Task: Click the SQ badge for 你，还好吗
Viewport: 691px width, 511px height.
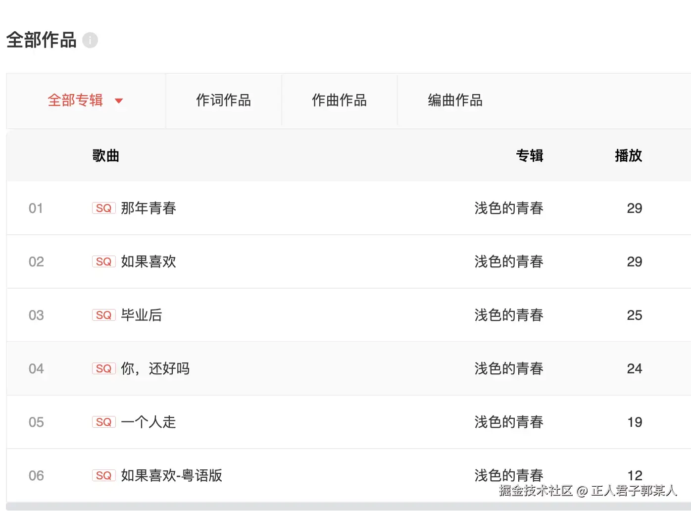Action: 104,368
